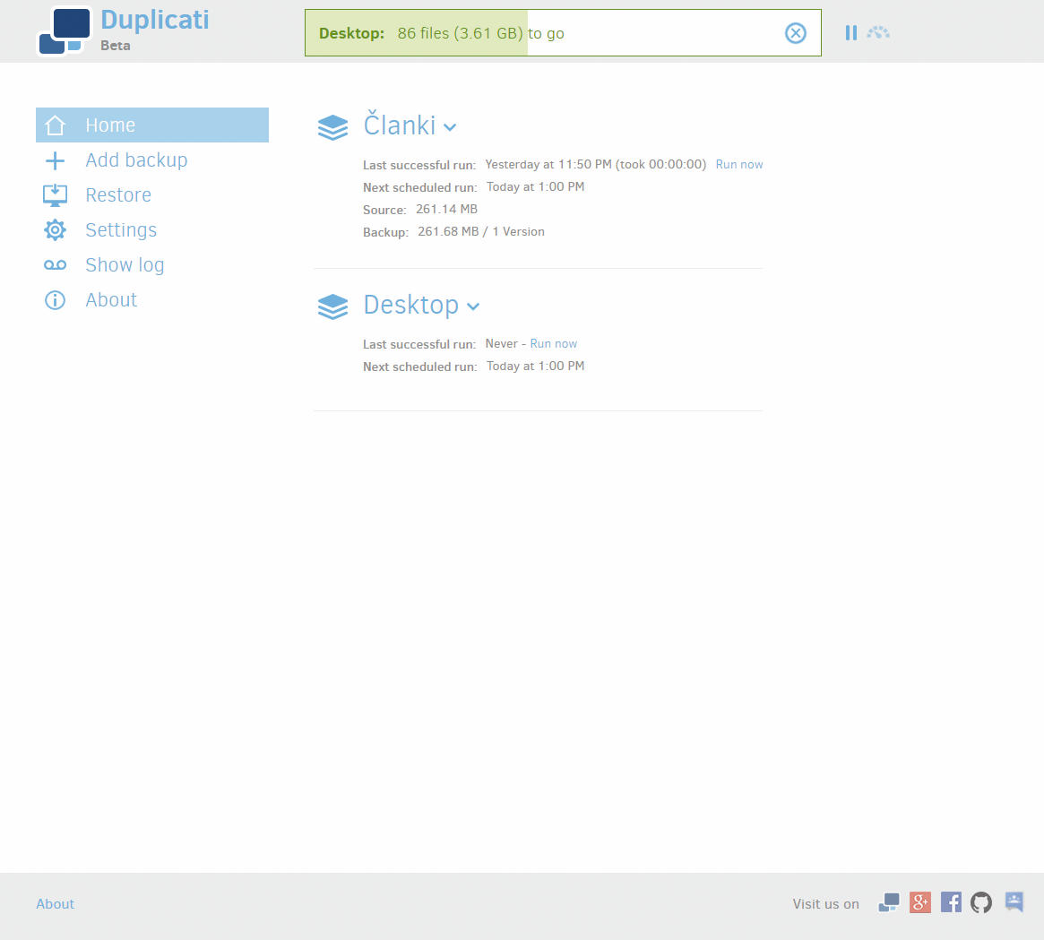Visit the Duplicati website icon in footer
The height and width of the screenshot is (940, 1044).
tap(889, 902)
